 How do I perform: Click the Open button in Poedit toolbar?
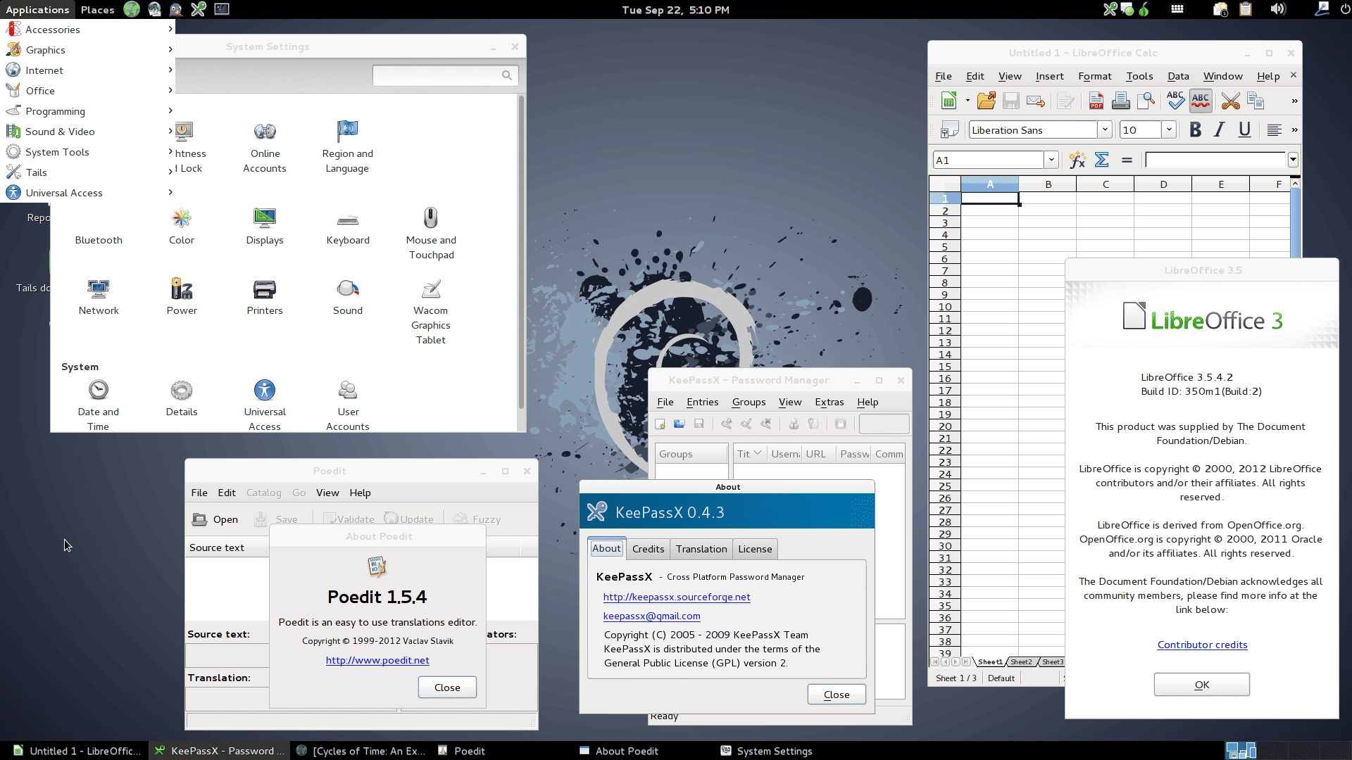215,519
